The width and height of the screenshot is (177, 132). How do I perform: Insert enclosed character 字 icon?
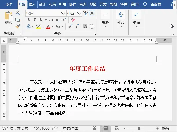click(x=92, y=26)
